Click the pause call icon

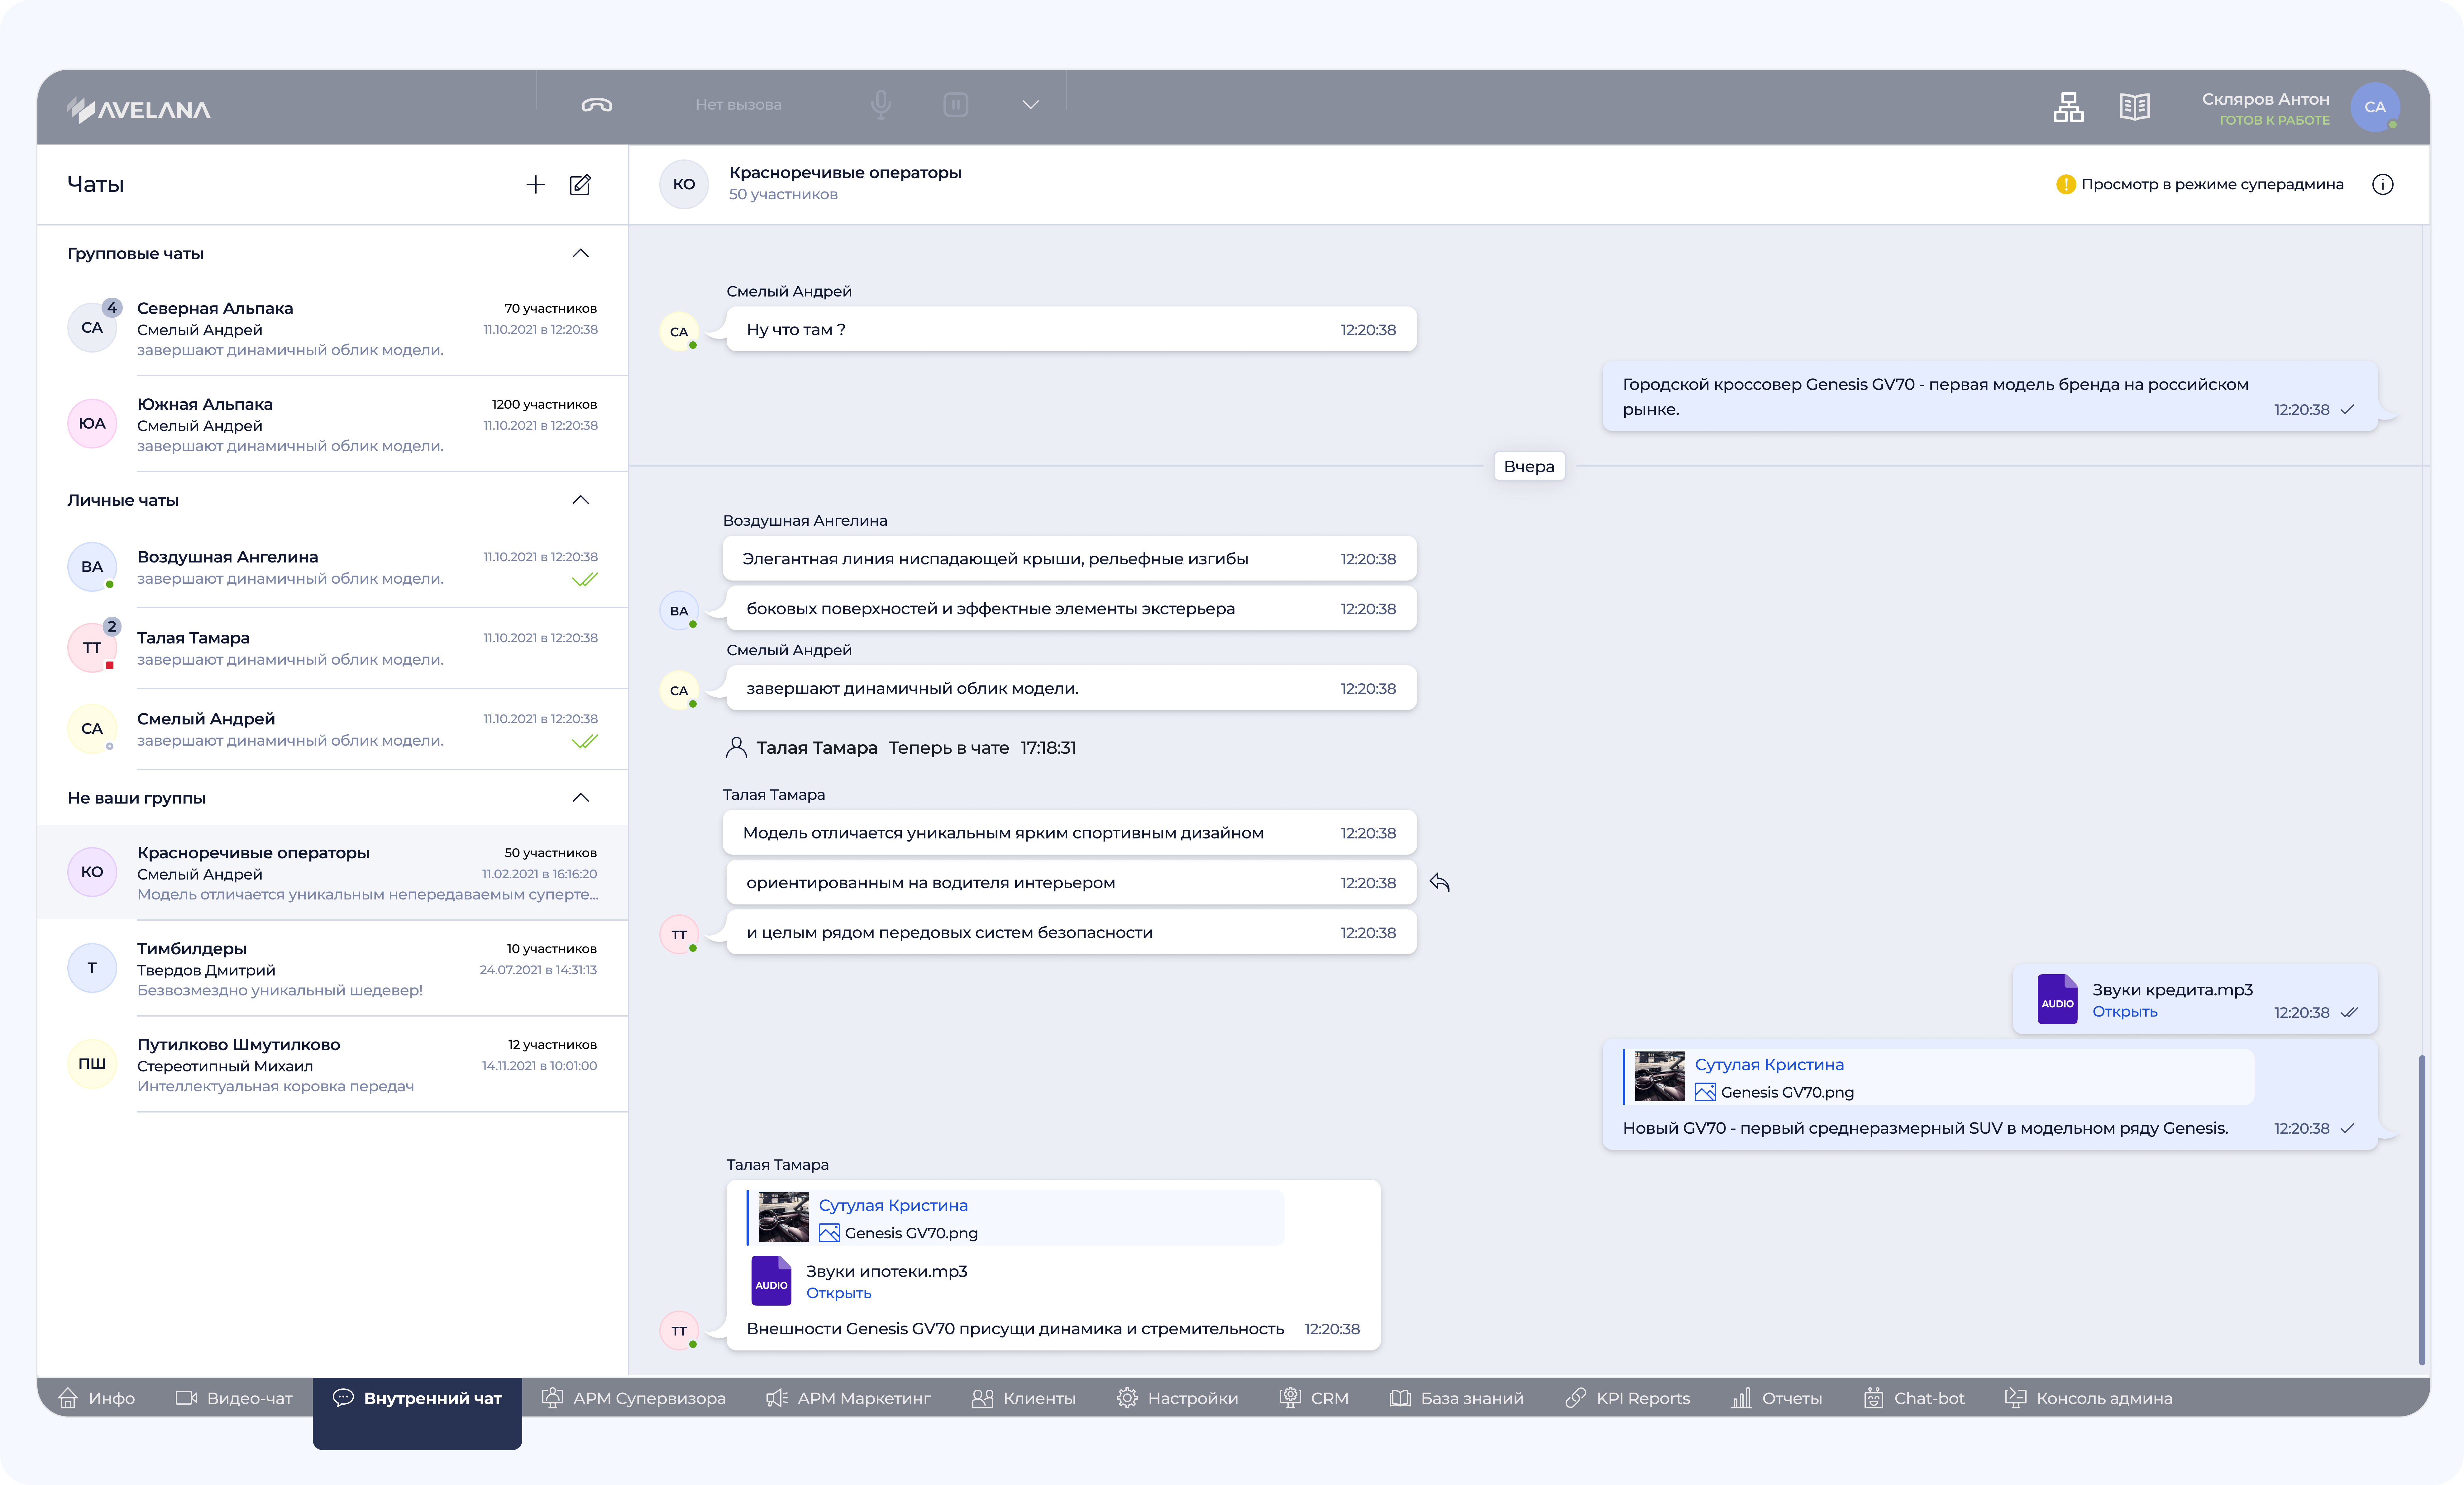click(x=956, y=105)
